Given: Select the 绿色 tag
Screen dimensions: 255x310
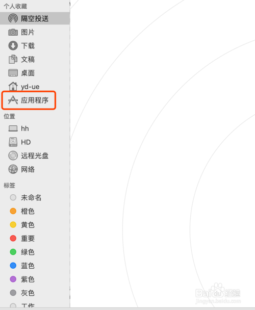Looking at the screenshot, I should (28, 252).
